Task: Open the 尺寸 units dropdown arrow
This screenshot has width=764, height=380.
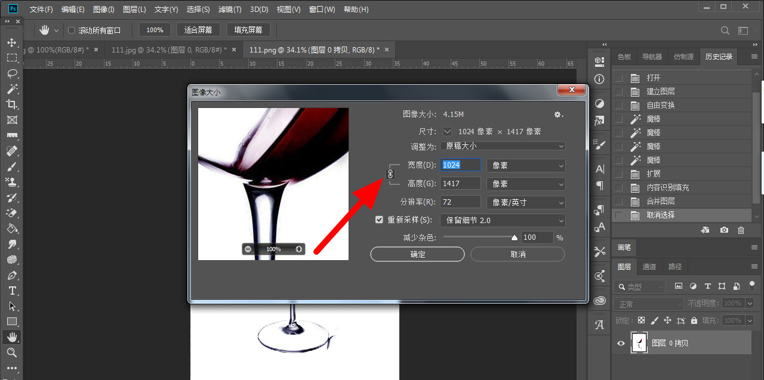Action: 448,131
